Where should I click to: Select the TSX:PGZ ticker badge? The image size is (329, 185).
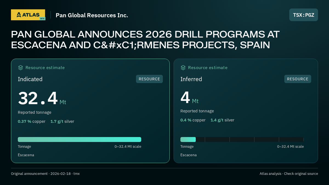(304, 15)
